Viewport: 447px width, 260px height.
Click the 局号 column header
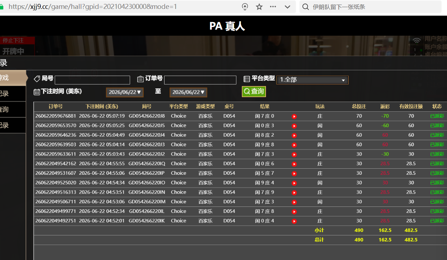pyautogui.click(x=147, y=107)
